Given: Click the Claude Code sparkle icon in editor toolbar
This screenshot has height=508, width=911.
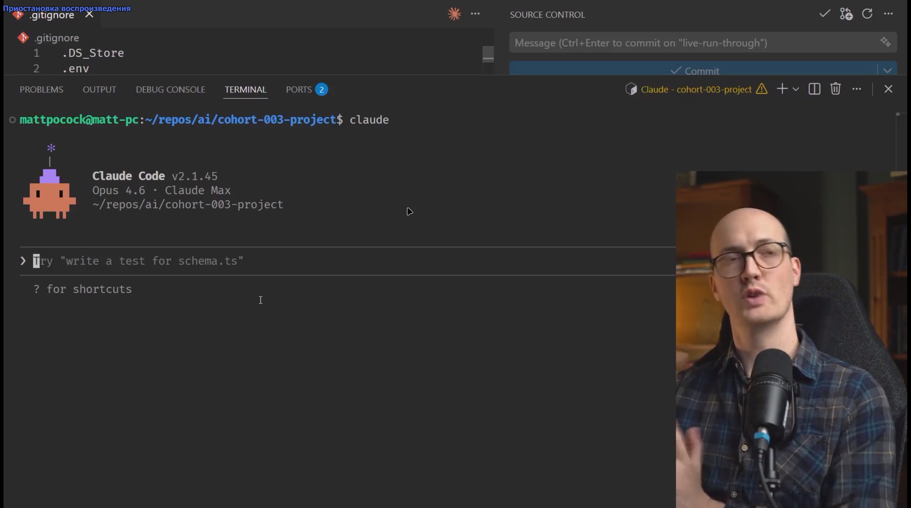Looking at the screenshot, I should click(x=454, y=14).
